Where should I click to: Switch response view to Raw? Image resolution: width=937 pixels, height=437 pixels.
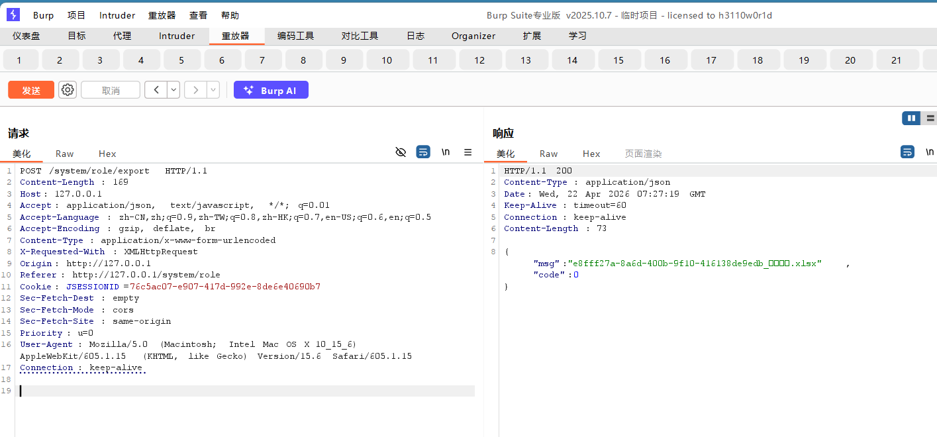[549, 154]
